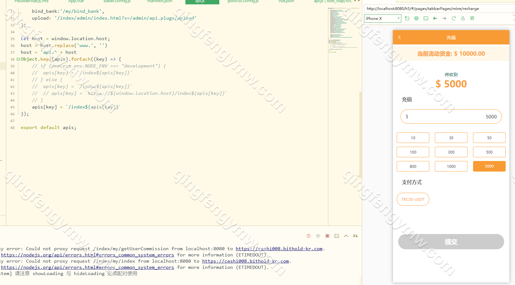Go back in the built-in browser
The image size is (515, 285).
pos(435,18)
